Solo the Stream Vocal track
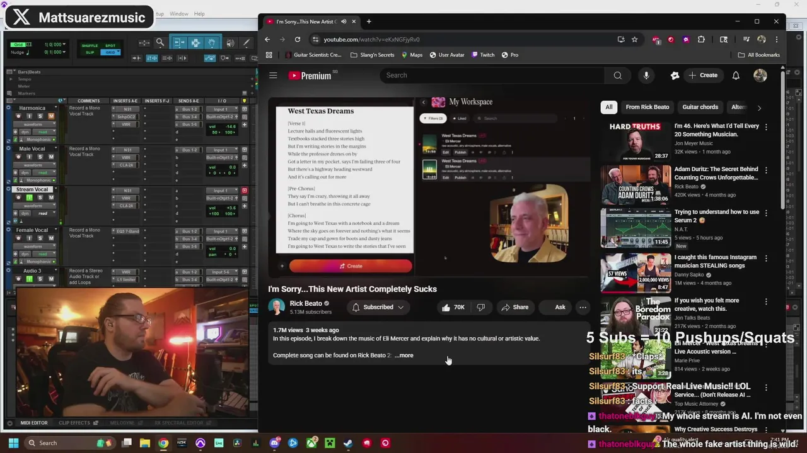This screenshot has height=453, width=807. pyautogui.click(x=40, y=197)
